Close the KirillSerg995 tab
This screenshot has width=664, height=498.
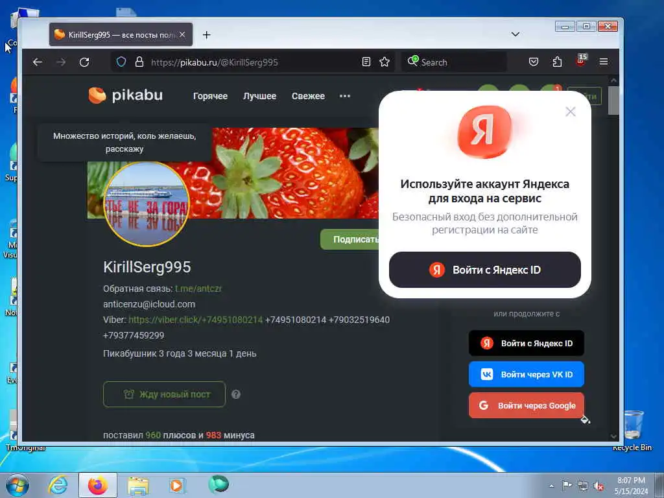point(182,35)
